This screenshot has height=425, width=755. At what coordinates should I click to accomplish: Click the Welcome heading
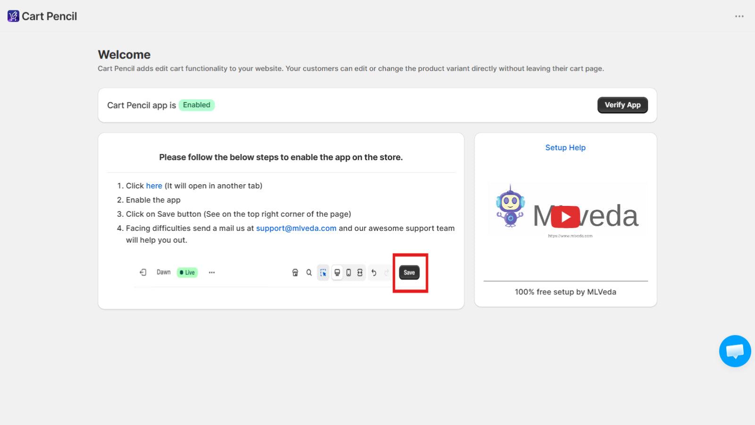[x=124, y=54]
